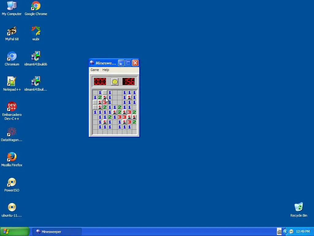
Task: Expand hidden system tray icons arrow
Action: (x=285, y=232)
